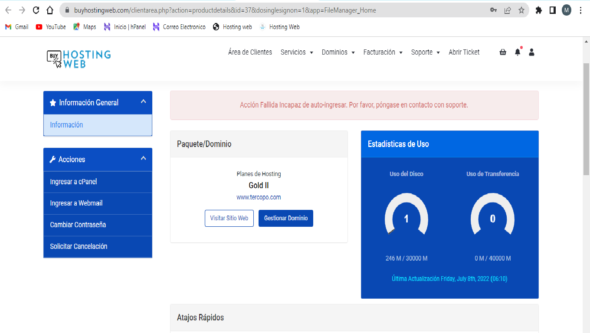This screenshot has height=333, width=590.
Task: Open the Facturación dropdown menu
Action: tap(383, 52)
